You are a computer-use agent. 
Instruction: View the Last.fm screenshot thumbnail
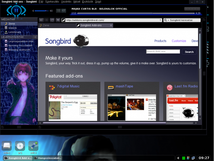pos(182,107)
